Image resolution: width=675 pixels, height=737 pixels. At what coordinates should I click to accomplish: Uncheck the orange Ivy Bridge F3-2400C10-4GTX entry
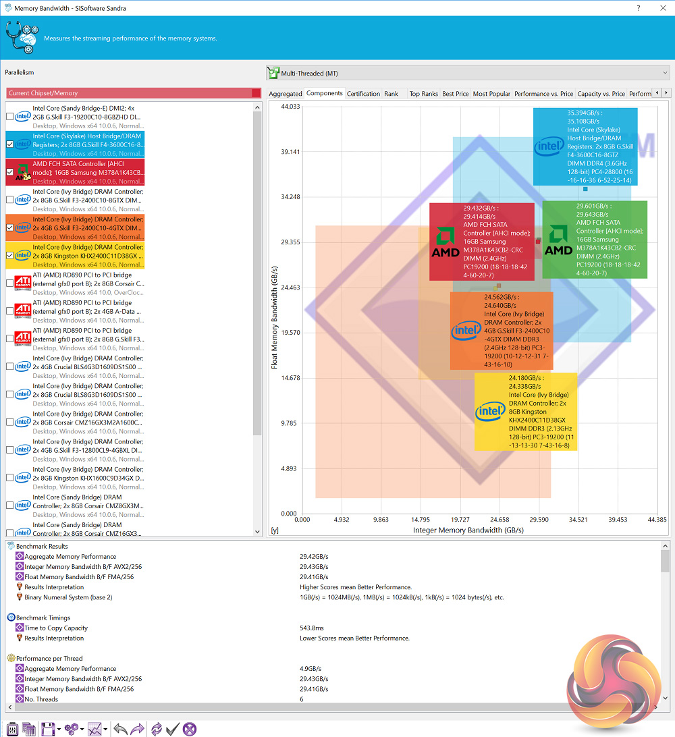point(9,227)
